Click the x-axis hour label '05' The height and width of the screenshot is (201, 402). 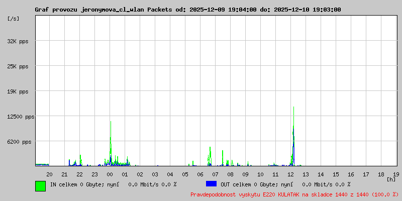[185, 174]
